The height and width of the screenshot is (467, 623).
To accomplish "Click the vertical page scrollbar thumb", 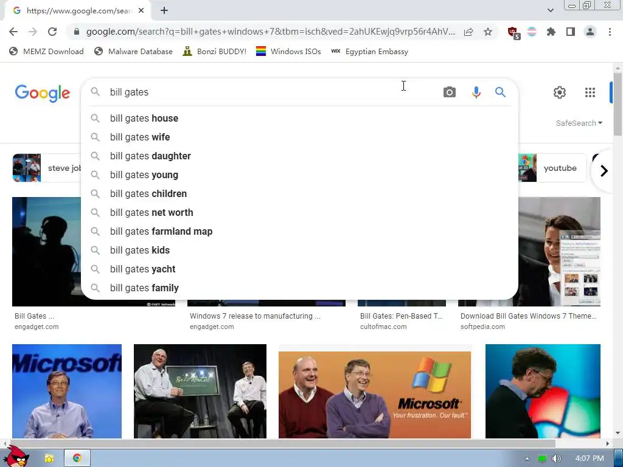I will coord(618,104).
